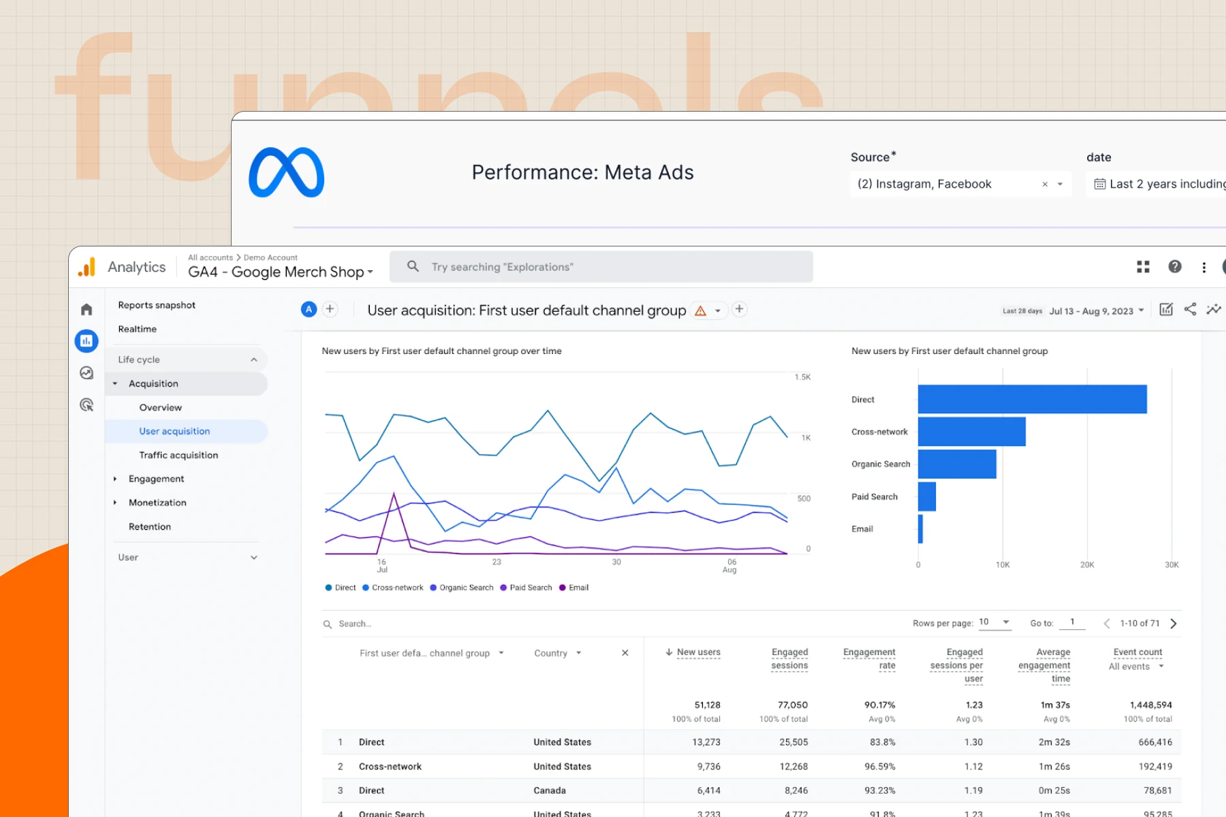Toggle Paid Search series in legend
Screen dimensions: 1226x817
(526, 588)
